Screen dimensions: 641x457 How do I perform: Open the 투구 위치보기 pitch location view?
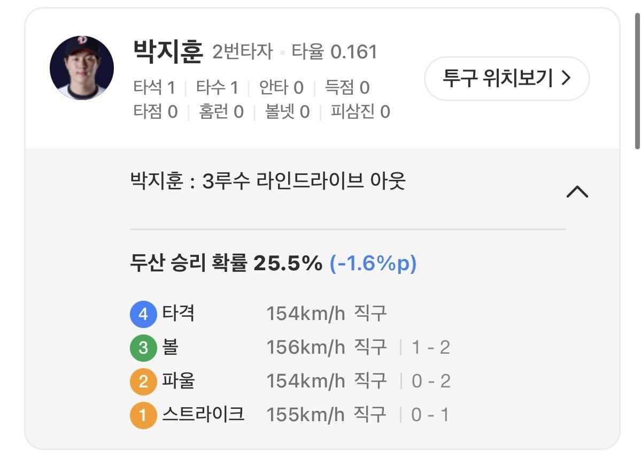coord(506,79)
